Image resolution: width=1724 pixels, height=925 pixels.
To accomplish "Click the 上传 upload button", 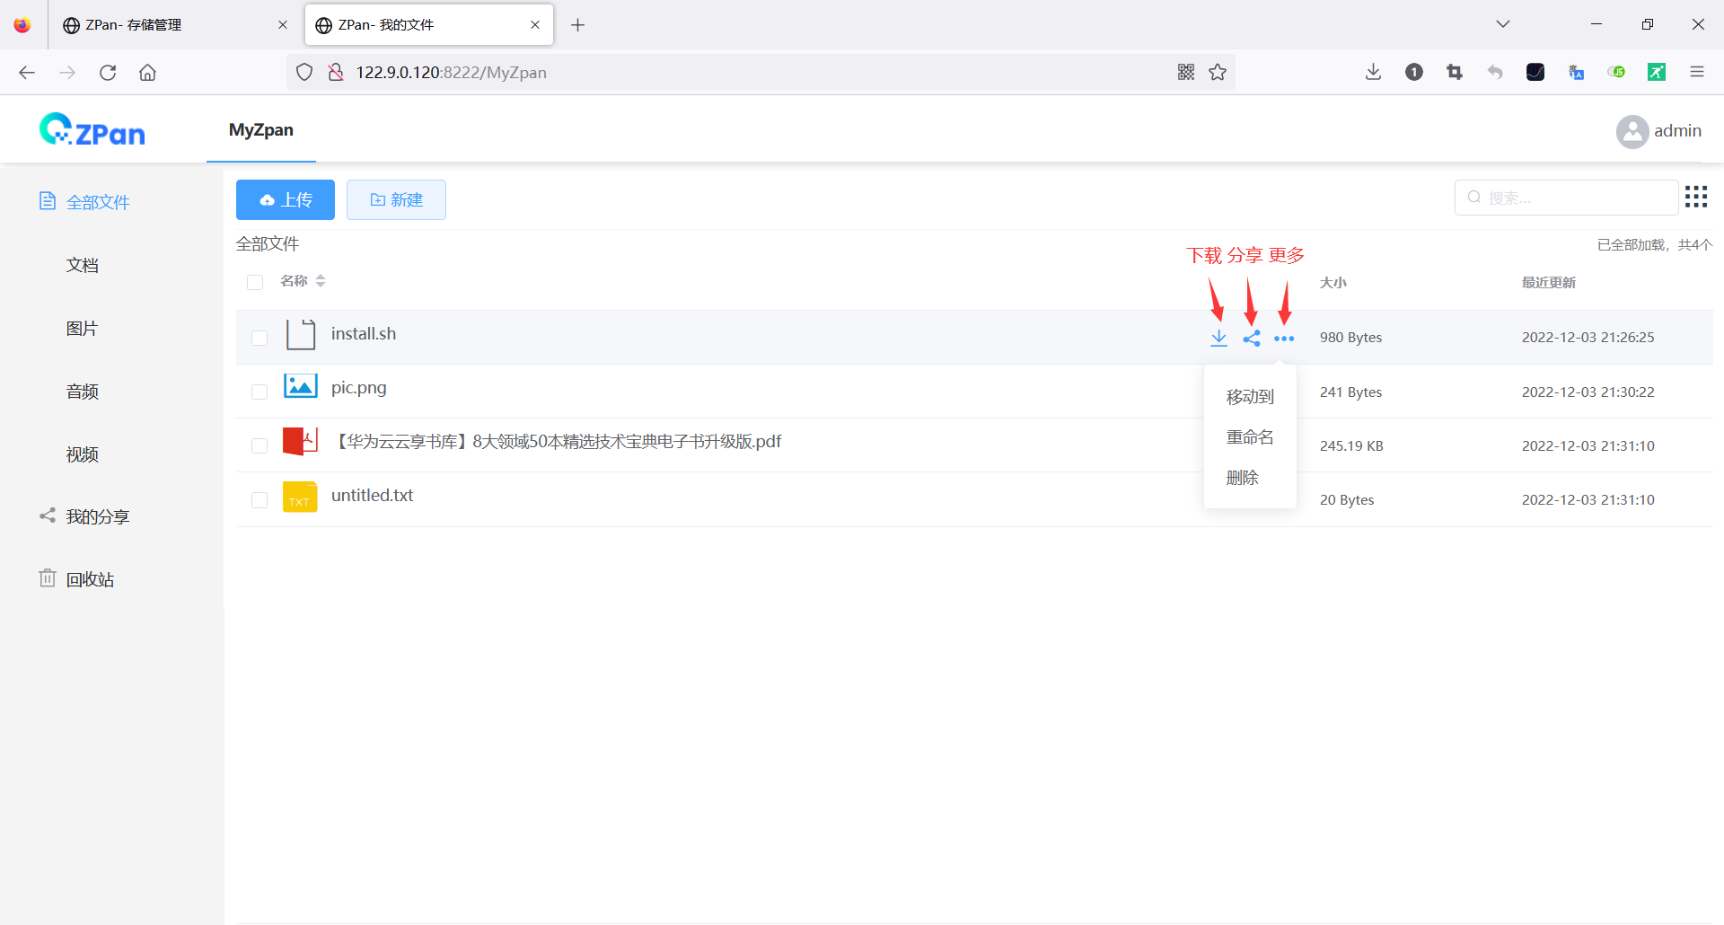I will coord(285,199).
